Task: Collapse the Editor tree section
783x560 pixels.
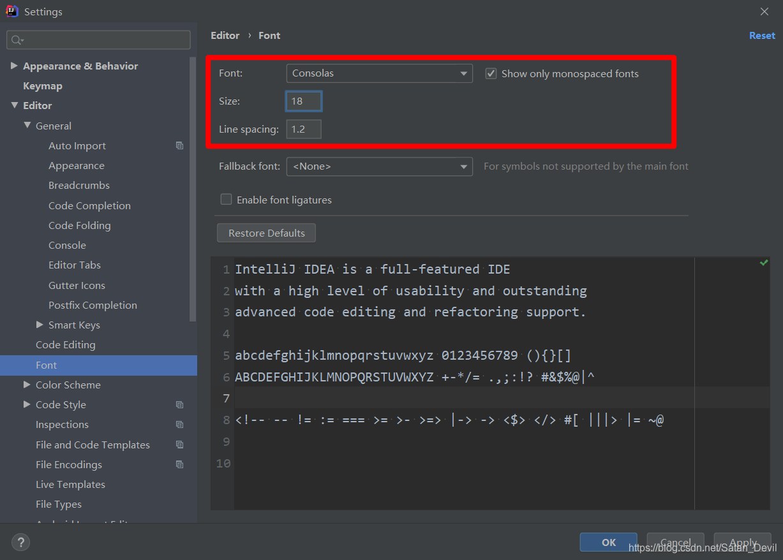Action: click(x=14, y=105)
